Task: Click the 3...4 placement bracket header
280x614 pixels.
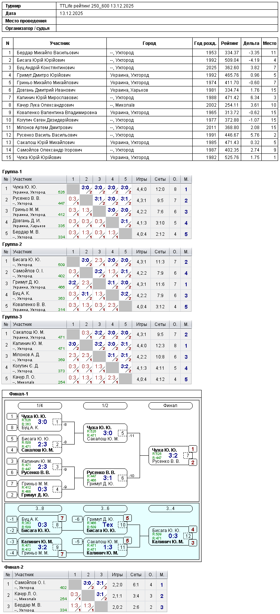Action: point(171,508)
